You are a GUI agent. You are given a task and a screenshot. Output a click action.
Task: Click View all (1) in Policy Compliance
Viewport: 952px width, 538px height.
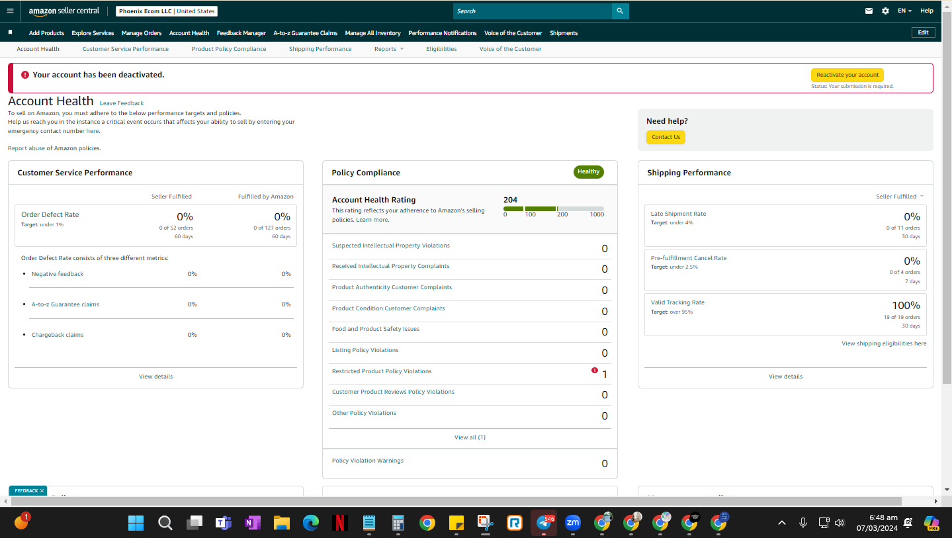click(470, 437)
